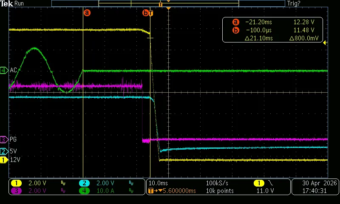Click channel 2 5V ground indicator
The image size is (340, 204).
point(3,151)
